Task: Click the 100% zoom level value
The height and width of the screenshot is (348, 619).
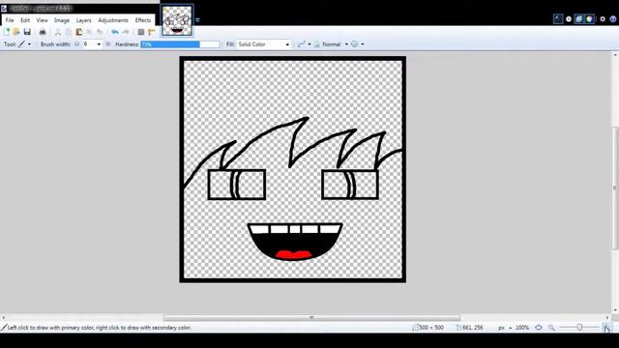Action: point(522,328)
